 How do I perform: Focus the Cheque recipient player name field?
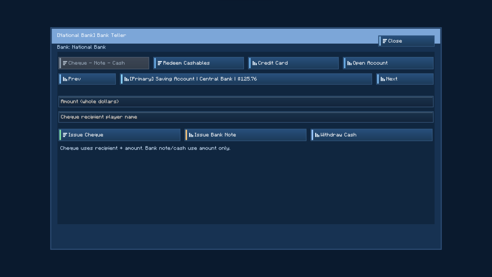[x=246, y=117]
